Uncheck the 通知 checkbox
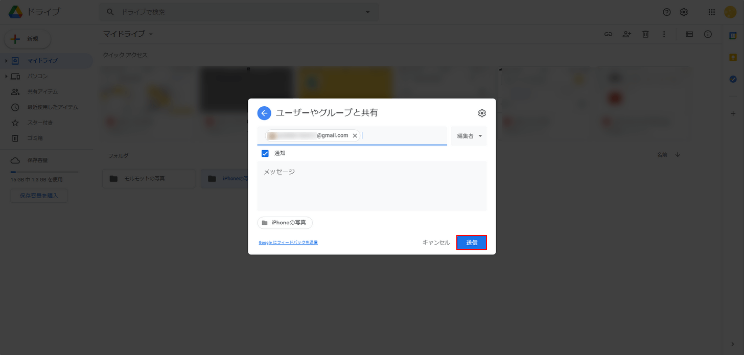This screenshot has width=744, height=355. [265, 153]
